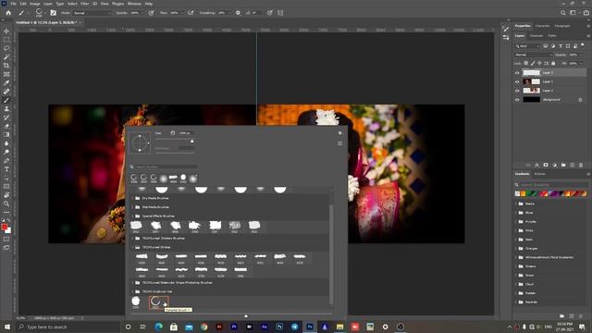Select the Gradient tool in toolbar
The image size is (592, 333).
click(6, 134)
